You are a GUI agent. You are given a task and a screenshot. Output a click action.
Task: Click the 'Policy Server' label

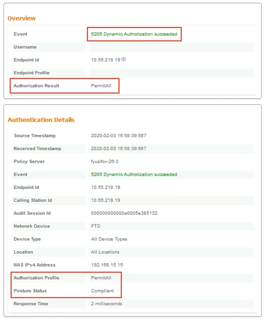click(29, 161)
